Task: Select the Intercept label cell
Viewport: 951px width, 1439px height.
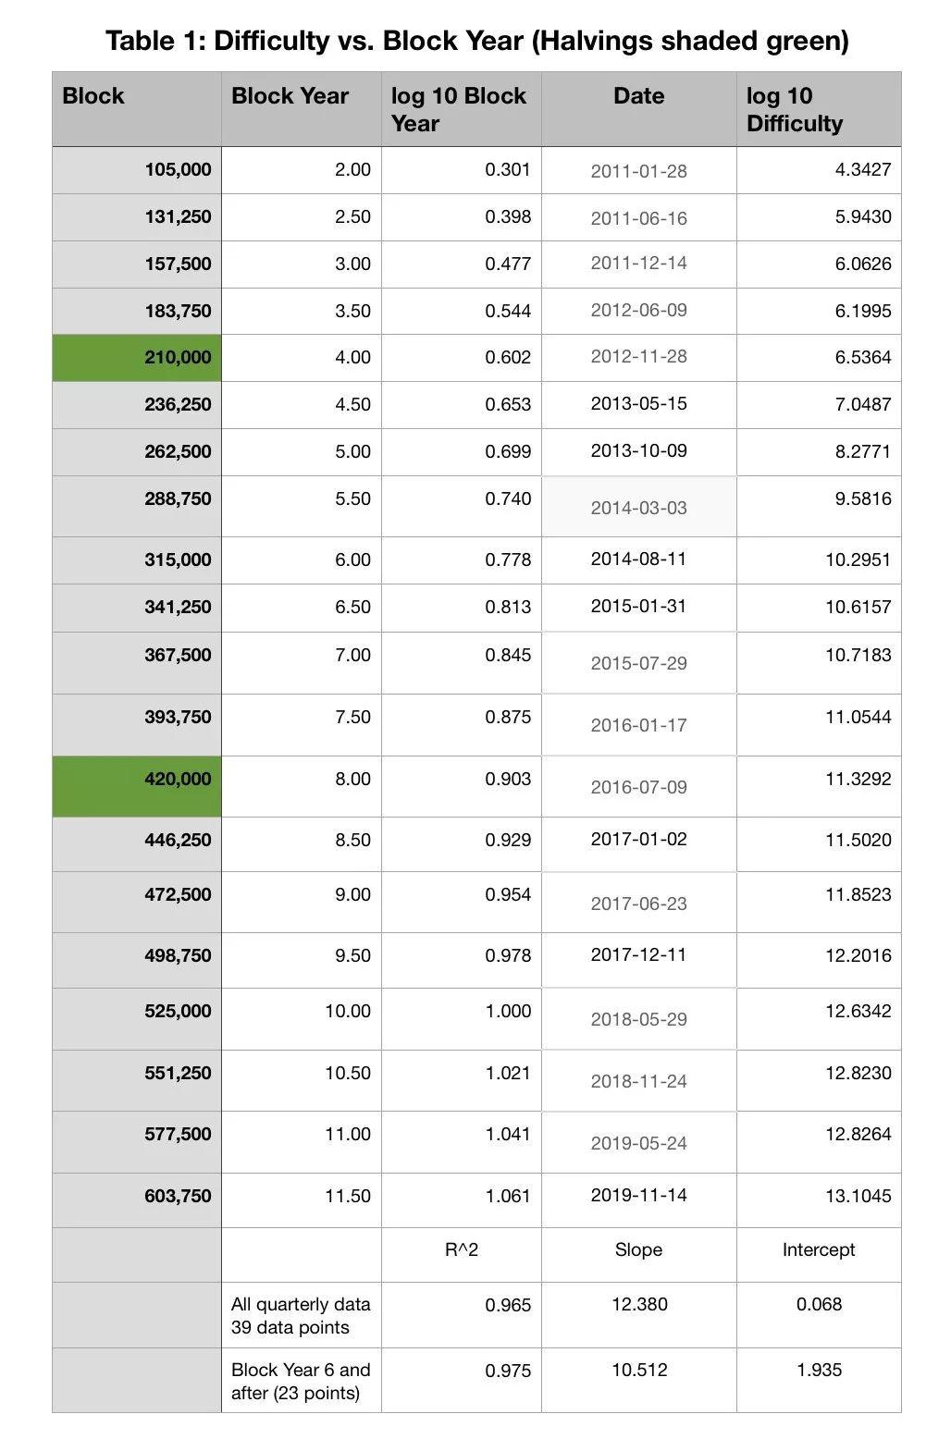Action: click(819, 1250)
